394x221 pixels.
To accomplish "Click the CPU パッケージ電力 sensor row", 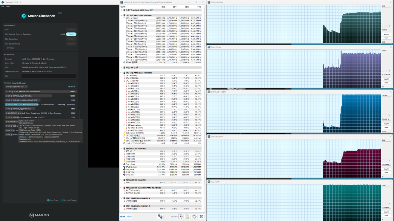I will click(x=162, y=136).
